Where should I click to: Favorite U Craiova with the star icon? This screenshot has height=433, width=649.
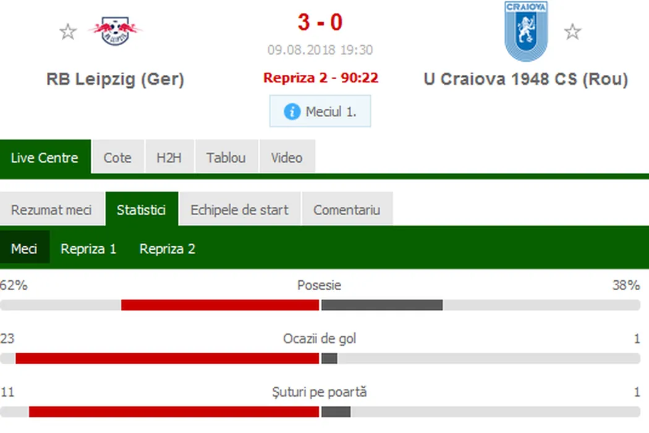(x=573, y=32)
